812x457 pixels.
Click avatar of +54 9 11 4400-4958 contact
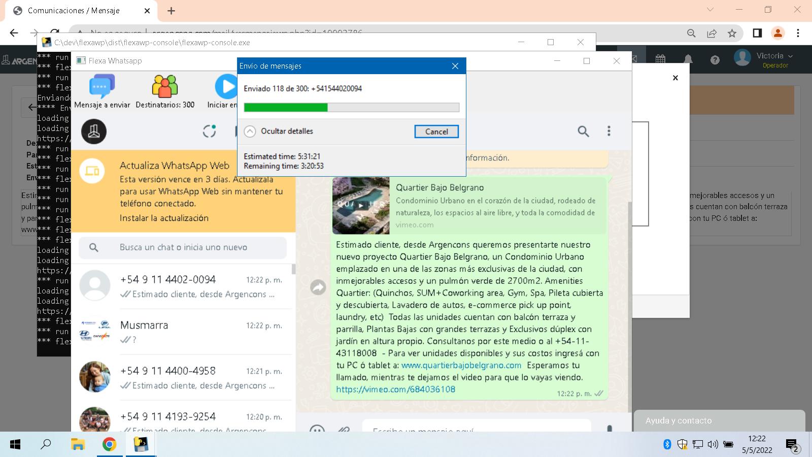click(95, 377)
